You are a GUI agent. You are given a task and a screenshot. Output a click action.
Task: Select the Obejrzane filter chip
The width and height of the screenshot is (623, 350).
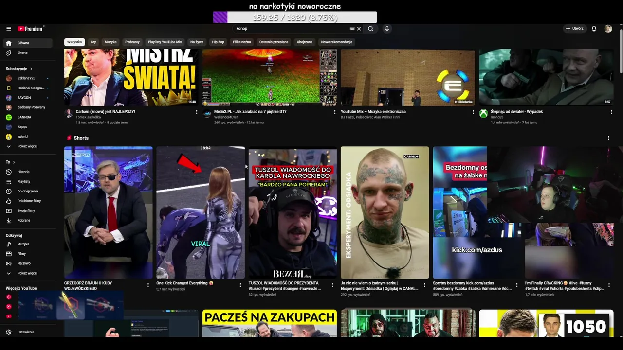pos(305,42)
